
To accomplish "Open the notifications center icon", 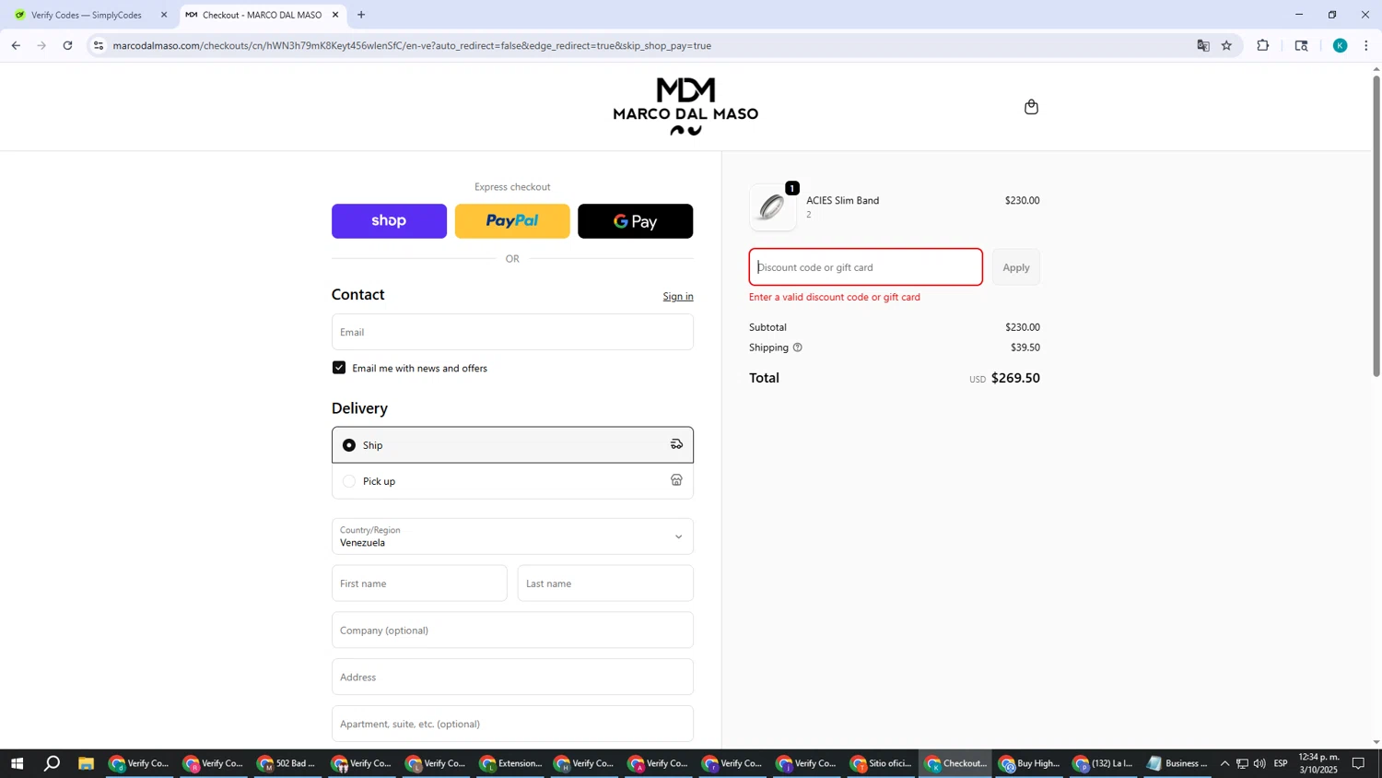I will coord(1358,763).
